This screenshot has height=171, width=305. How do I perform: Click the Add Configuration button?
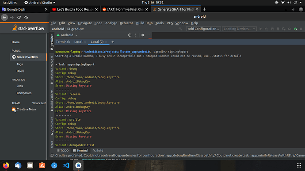[203, 29]
